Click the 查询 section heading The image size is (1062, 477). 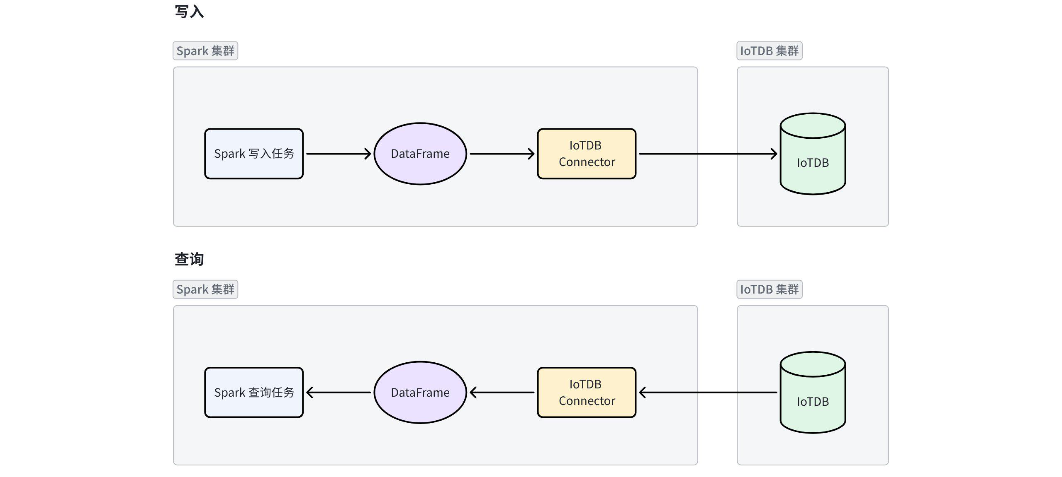189,259
